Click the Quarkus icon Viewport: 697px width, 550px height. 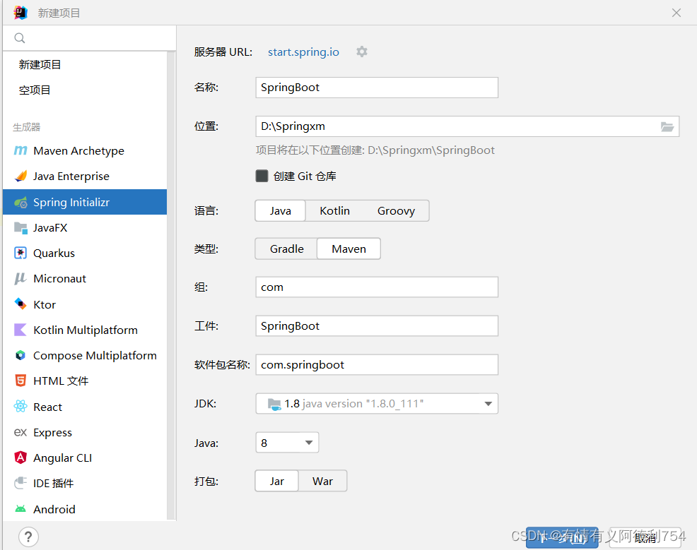coord(20,253)
